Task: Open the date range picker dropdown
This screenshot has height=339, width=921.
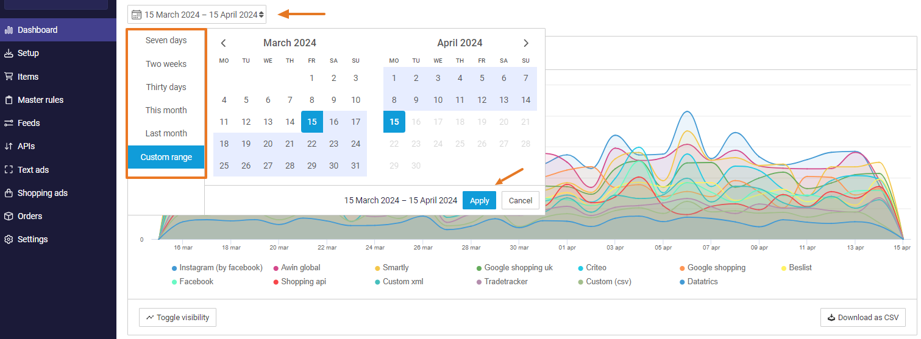Action: tap(197, 15)
